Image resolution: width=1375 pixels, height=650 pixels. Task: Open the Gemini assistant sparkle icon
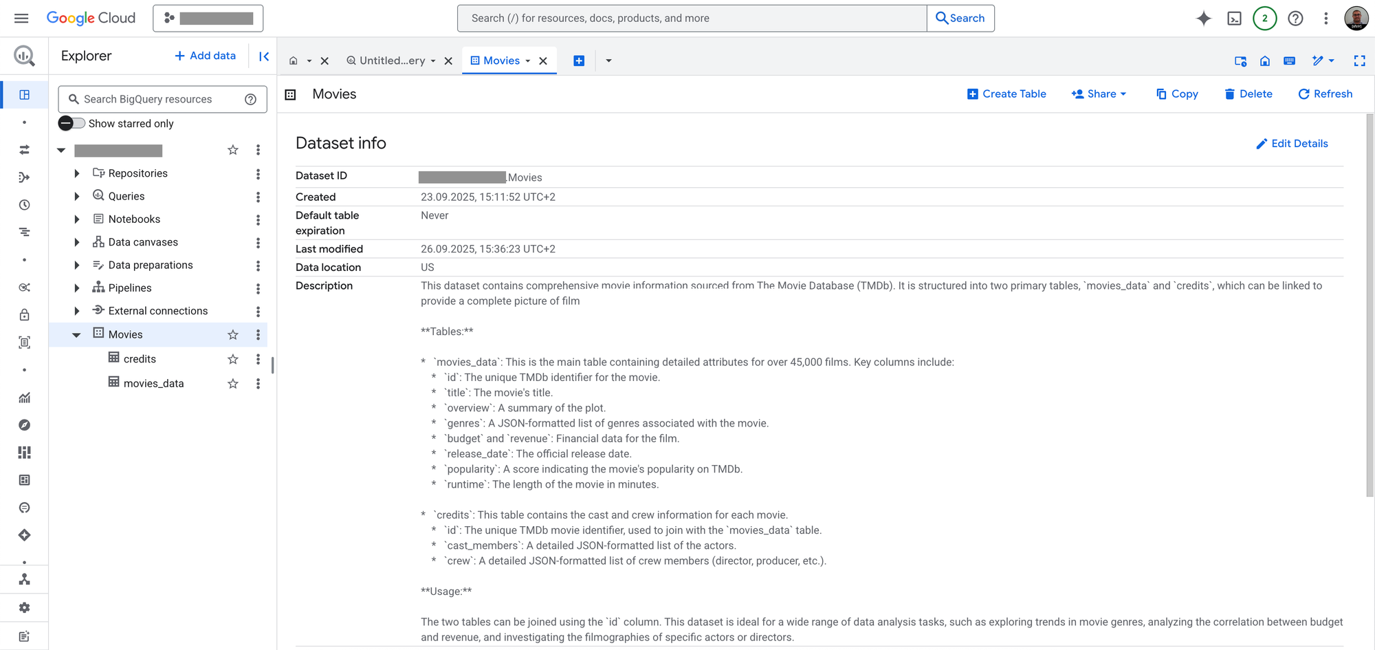coord(1204,18)
